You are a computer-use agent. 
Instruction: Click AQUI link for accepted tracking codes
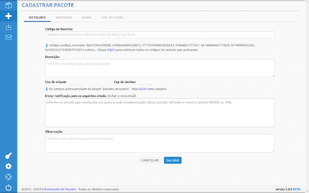(x=111, y=50)
